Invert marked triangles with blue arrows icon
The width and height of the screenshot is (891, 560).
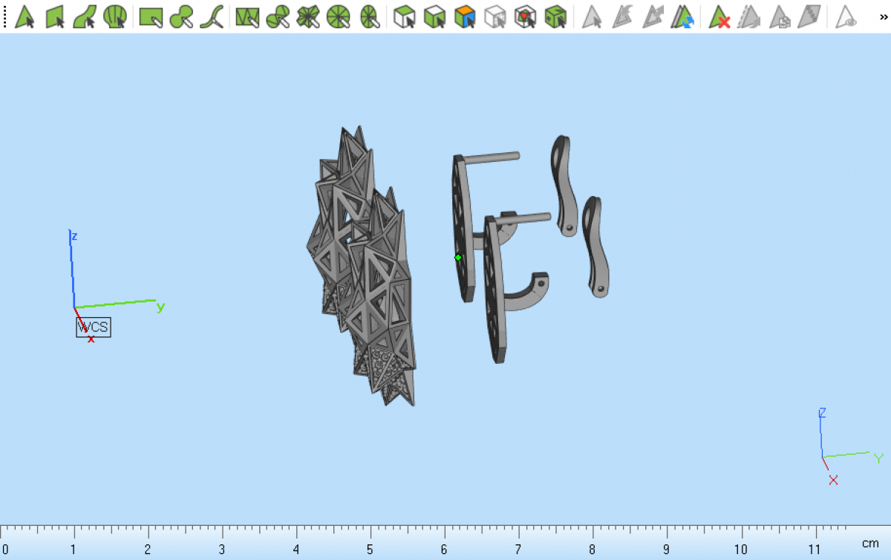(683, 16)
